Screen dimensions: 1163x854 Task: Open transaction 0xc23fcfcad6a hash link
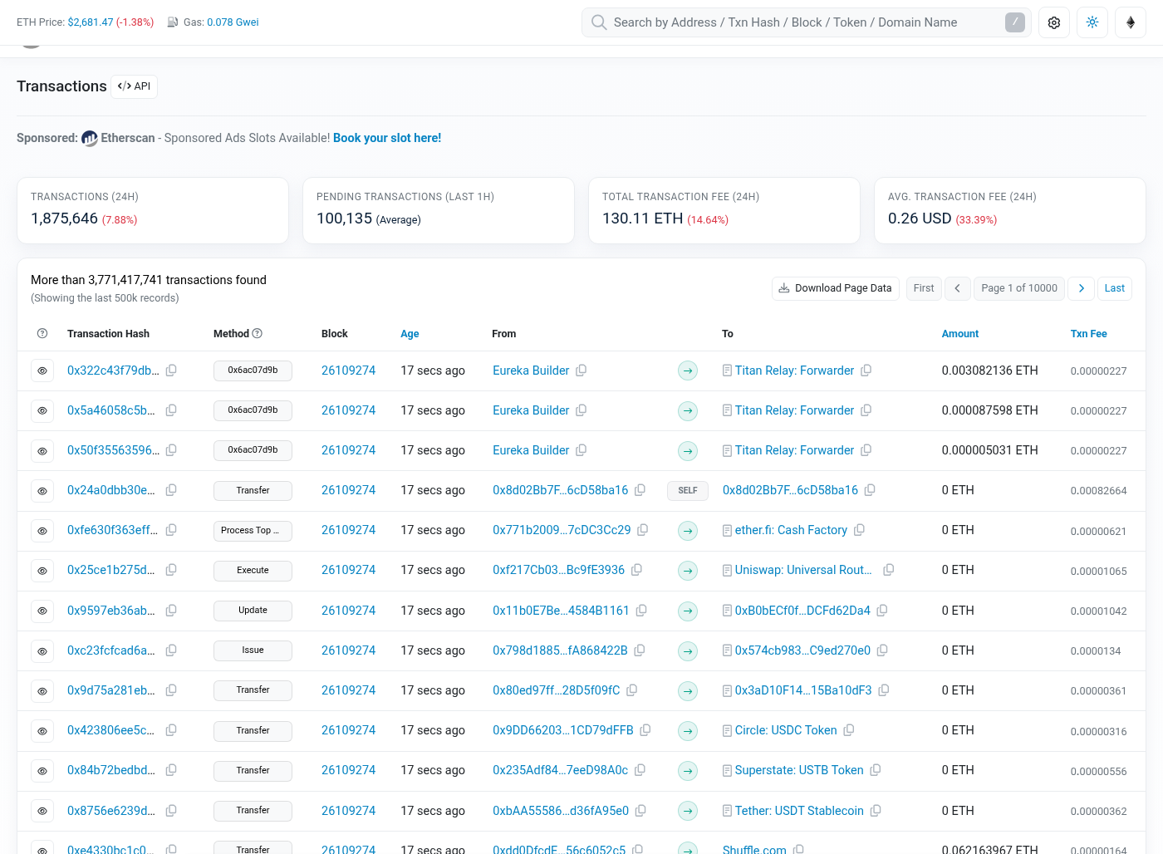[111, 650]
